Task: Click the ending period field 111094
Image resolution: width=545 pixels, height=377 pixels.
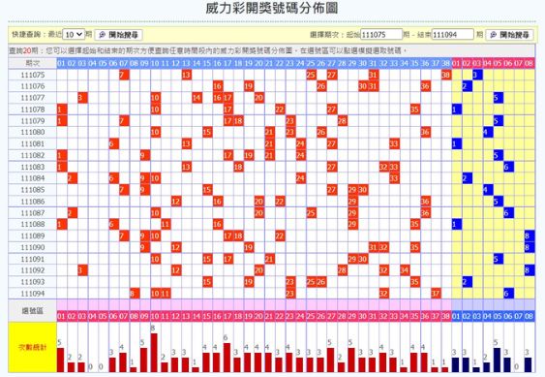Action: (x=452, y=35)
